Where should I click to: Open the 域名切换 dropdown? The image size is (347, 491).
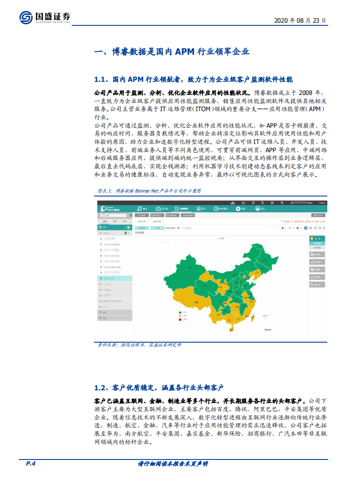click(x=141, y=221)
